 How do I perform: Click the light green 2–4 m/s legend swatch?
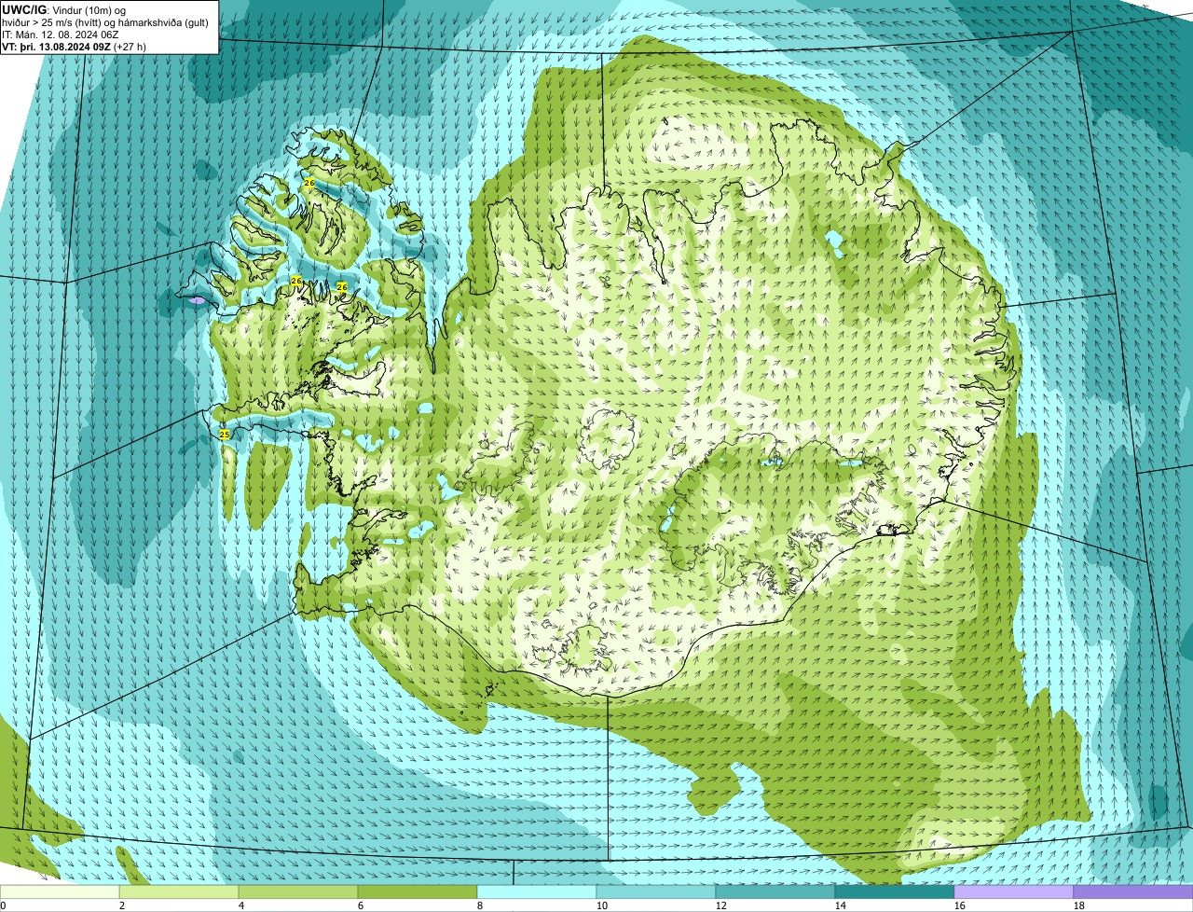179,892
